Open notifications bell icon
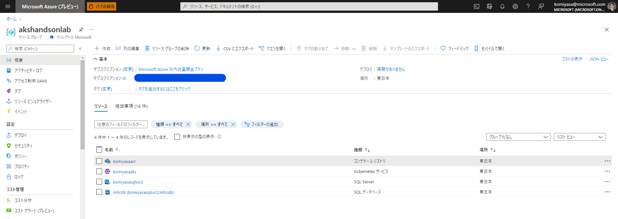 pos(502,6)
